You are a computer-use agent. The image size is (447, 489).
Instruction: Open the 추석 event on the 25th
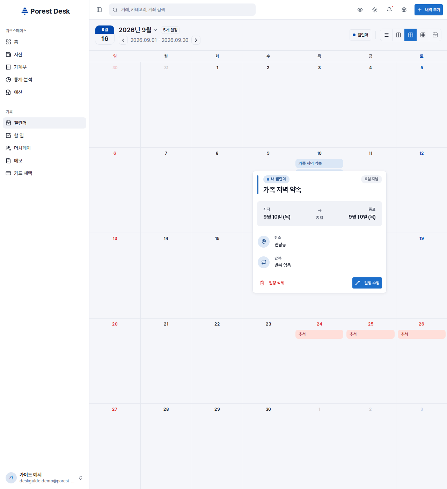point(371,334)
